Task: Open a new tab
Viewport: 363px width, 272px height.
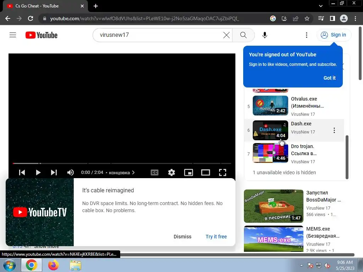Action: (96, 6)
